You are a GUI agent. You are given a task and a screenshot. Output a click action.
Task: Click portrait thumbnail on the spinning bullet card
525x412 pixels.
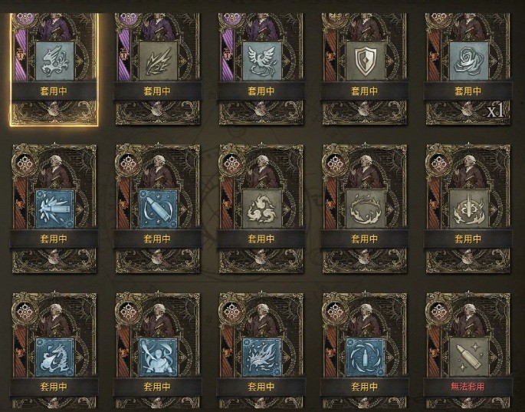coord(366,318)
